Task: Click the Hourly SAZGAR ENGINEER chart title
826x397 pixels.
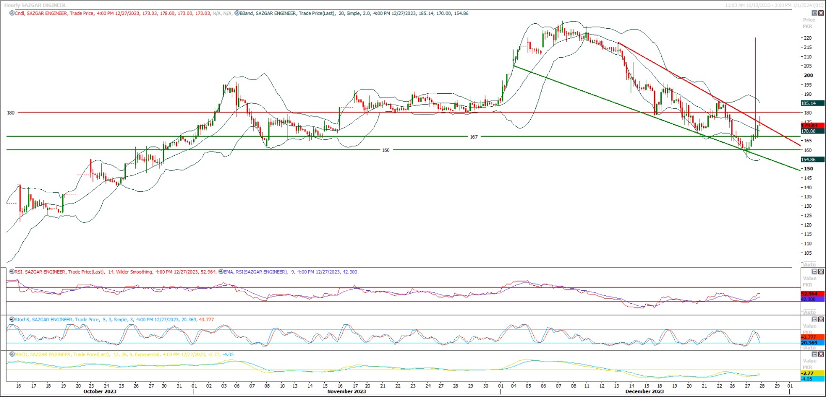Action: (35, 5)
